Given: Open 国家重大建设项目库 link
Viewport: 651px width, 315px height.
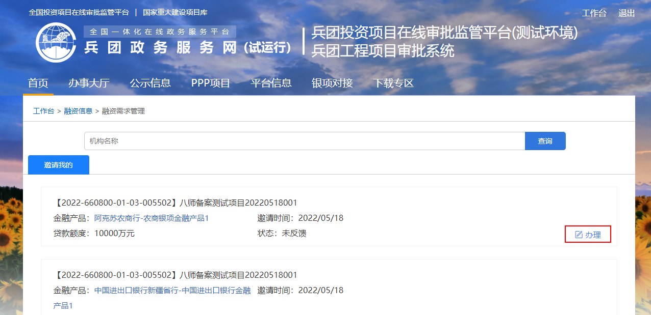Looking at the screenshot, I should coord(175,12).
